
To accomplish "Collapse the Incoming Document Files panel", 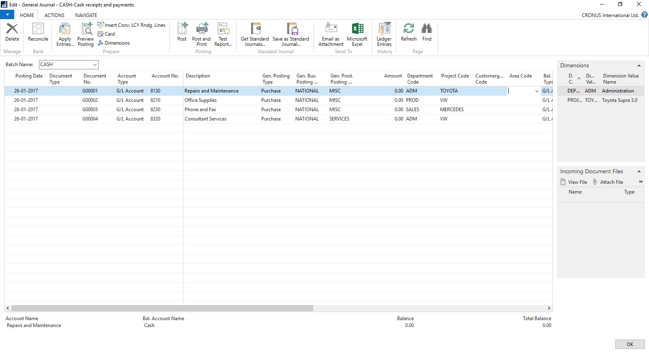I will pos(639,172).
